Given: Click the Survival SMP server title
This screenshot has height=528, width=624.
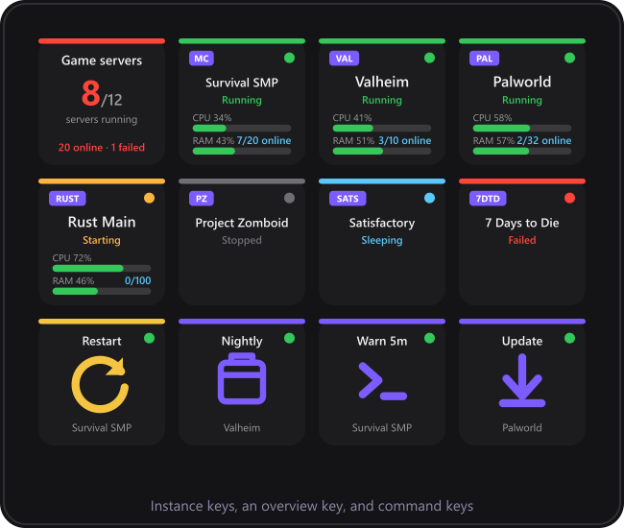Looking at the screenshot, I should point(242,83).
